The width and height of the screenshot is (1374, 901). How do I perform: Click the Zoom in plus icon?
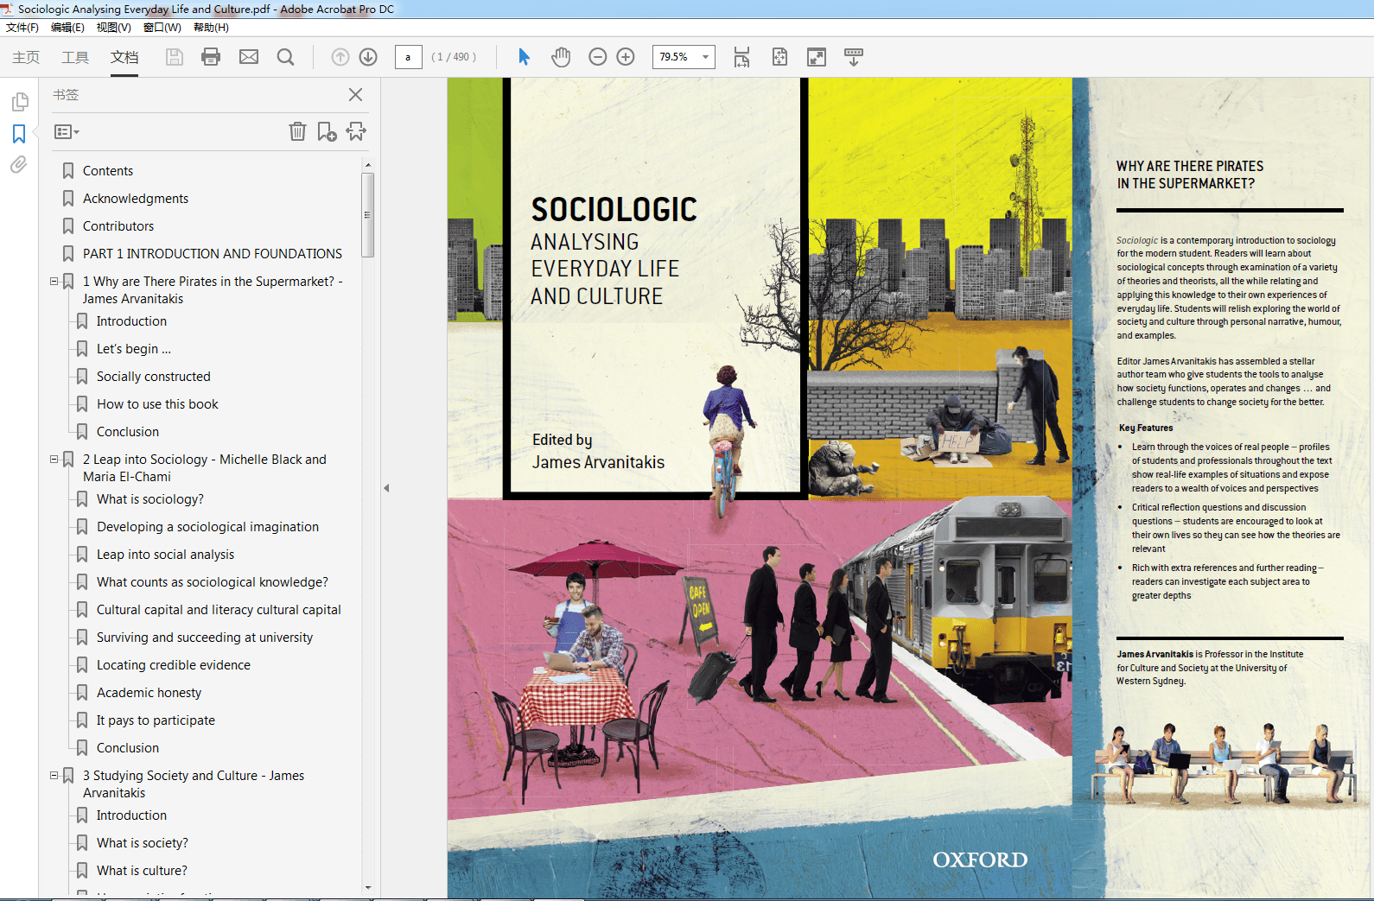(626, 57)
